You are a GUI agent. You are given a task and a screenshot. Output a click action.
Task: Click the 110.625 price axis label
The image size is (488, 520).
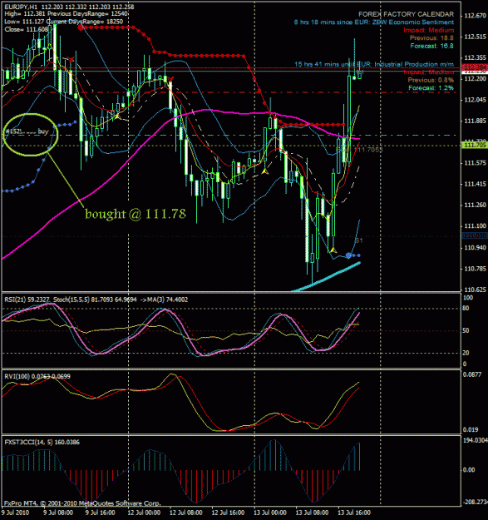[476, 290]
